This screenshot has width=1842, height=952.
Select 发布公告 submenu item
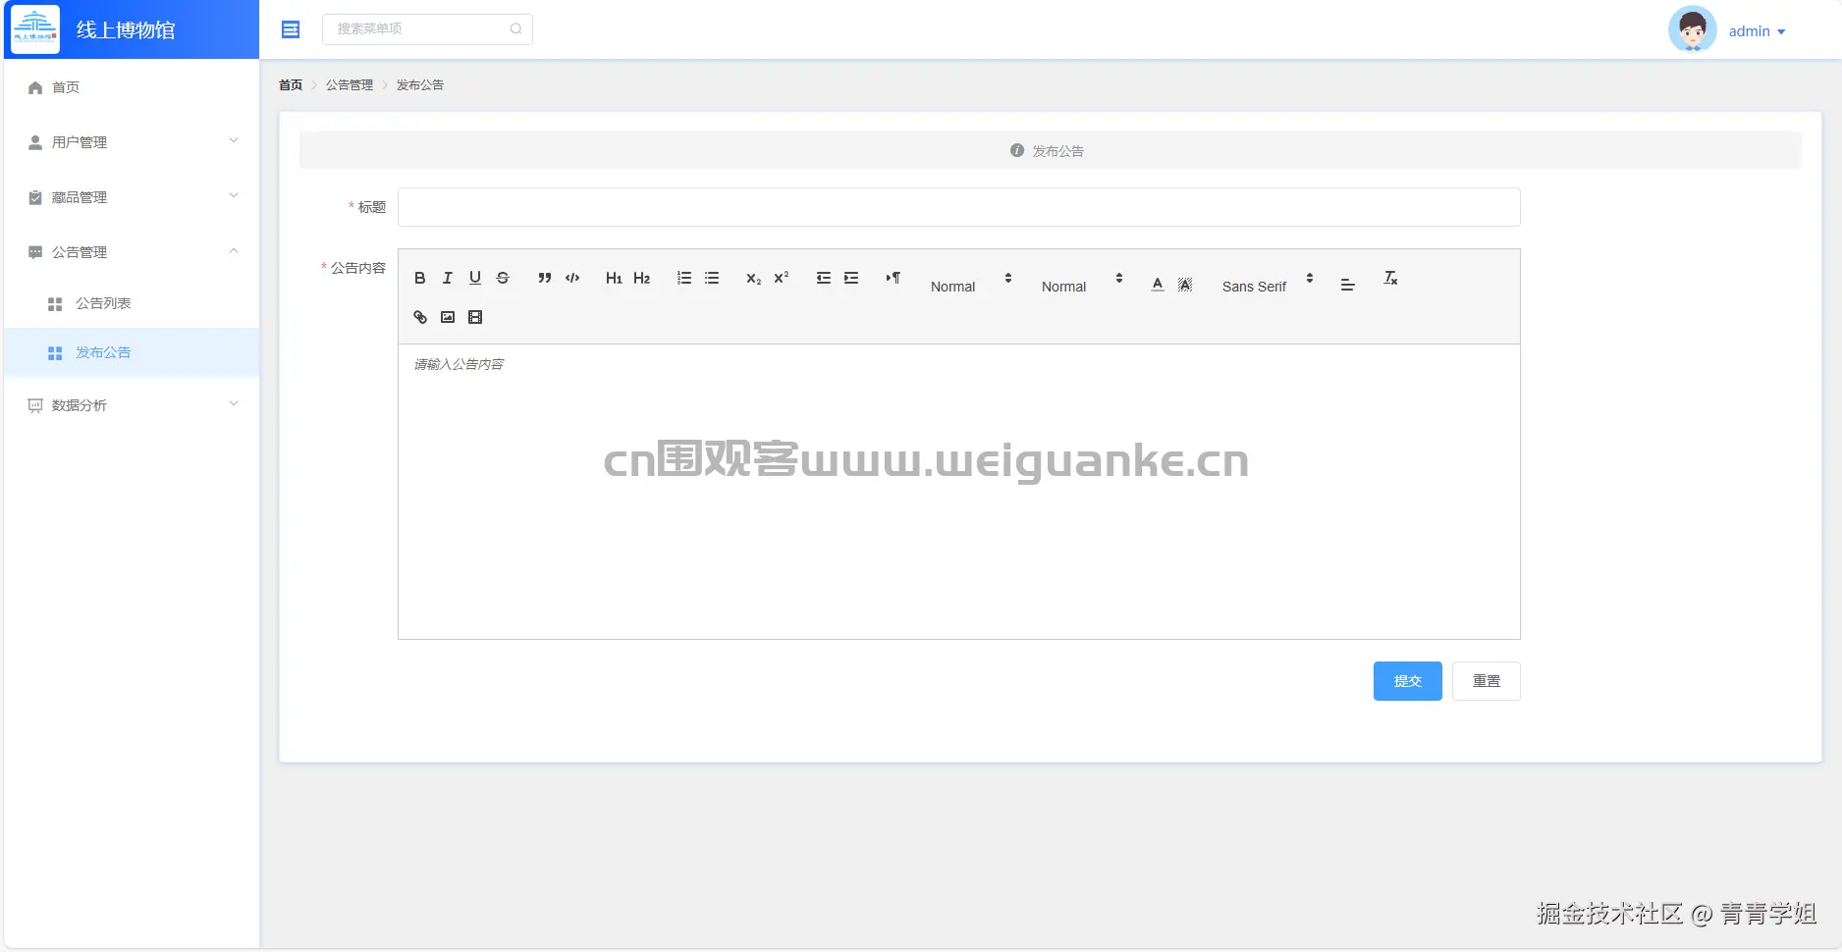132,352
